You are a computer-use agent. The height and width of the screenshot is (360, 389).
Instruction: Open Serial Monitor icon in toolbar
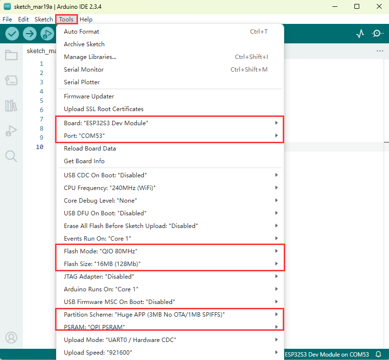[377, 34]
